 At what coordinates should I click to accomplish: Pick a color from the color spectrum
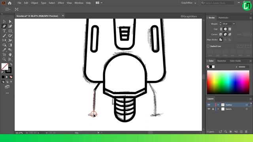point(228,82)
